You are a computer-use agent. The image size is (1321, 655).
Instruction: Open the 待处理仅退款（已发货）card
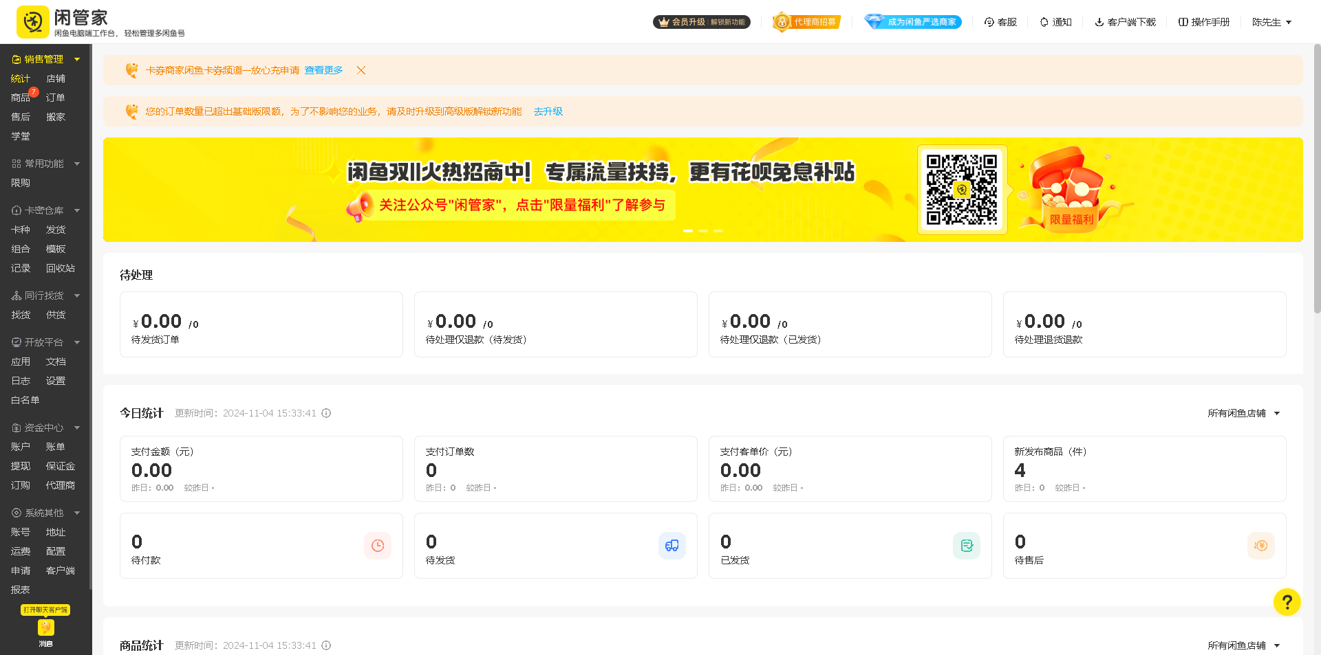pos(850,324)
